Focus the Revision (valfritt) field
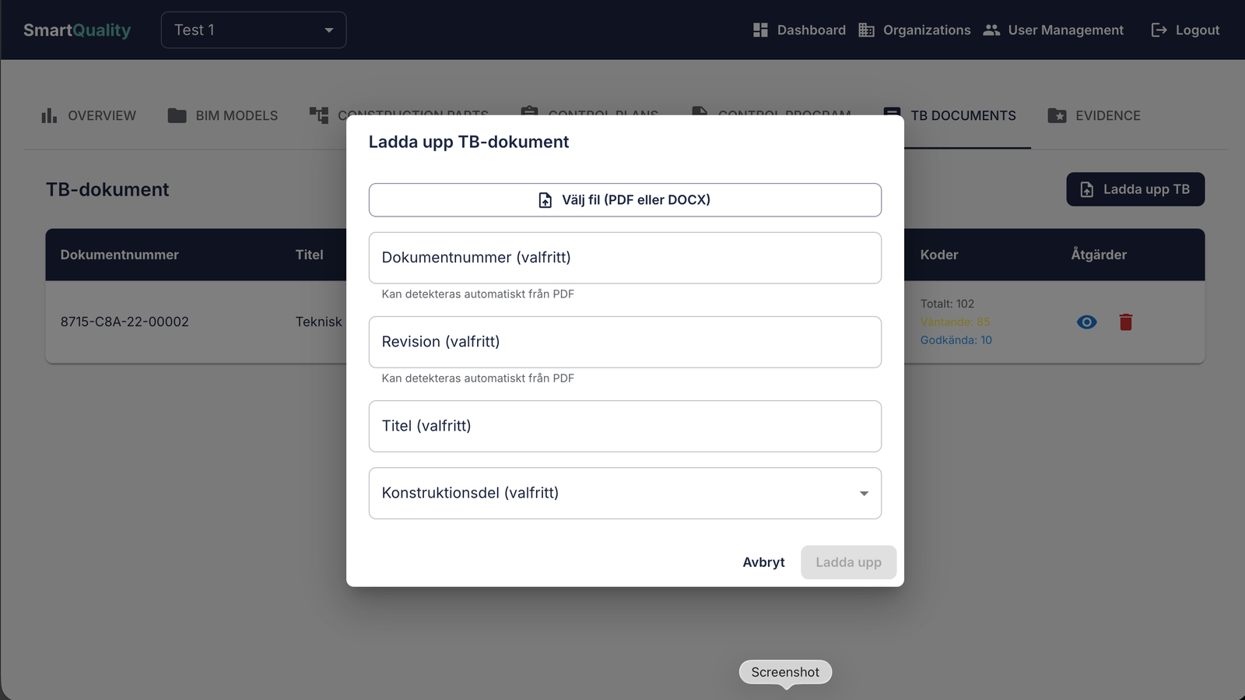 pyautogui.click(x=625, y=342)
